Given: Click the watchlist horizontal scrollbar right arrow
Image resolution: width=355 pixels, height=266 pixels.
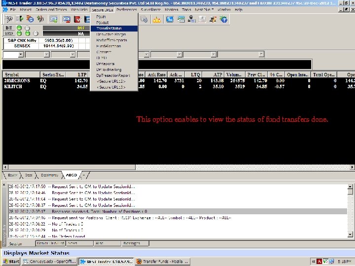Looking at the screenshot, I should coord(352,167).
